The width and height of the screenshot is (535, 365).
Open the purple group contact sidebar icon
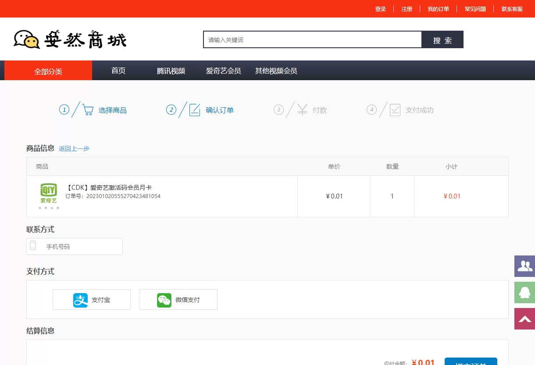click(x=524, y=266)
